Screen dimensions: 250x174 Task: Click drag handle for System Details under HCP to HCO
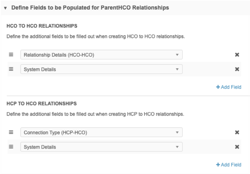(x=11, y=147)
